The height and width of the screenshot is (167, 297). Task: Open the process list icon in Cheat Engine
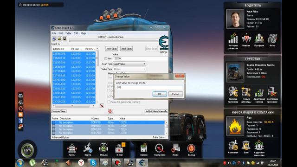click(x=54, y=39)
